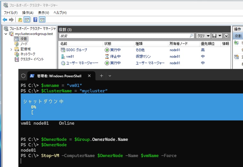This screenshot has height=167, width=243.
Task: Open the ファイル(F) menu
Action: (11, 13)
